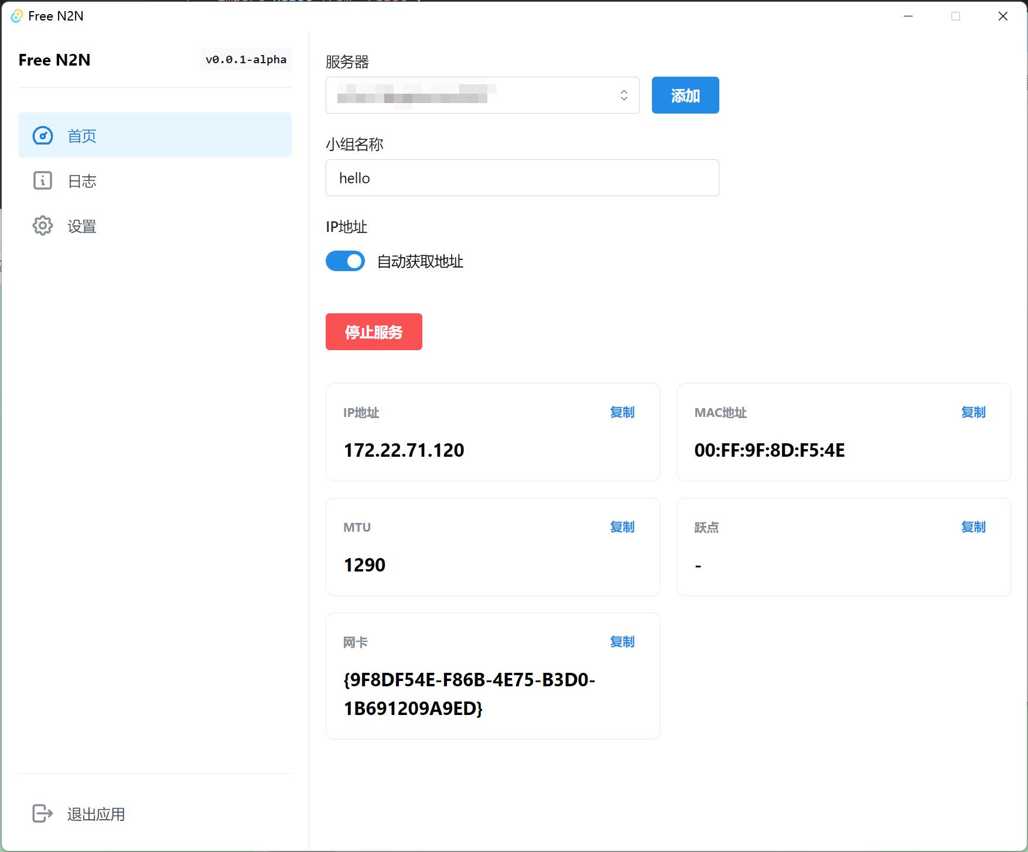
Task: Open the 服务器 server dropdown
Action: 482,95
